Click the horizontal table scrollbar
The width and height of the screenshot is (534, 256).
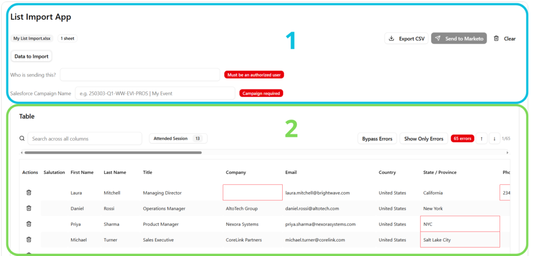[113, 153]
